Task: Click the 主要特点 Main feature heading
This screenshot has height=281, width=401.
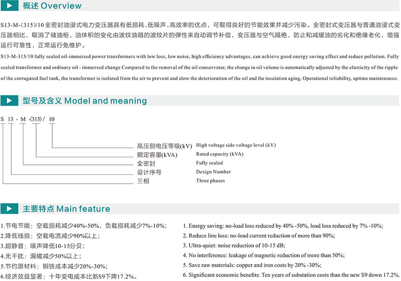Action: pos(66,208)
